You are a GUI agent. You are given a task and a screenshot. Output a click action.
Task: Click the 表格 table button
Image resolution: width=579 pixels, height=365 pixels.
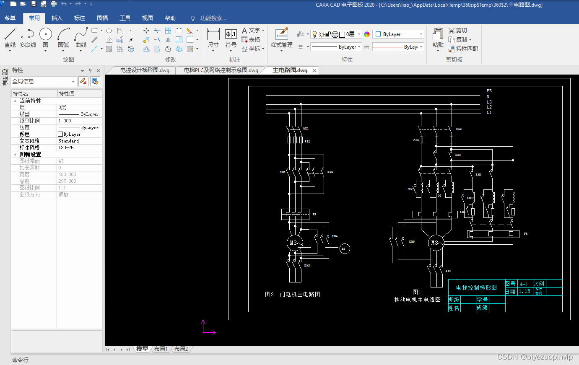coord(251,39)
